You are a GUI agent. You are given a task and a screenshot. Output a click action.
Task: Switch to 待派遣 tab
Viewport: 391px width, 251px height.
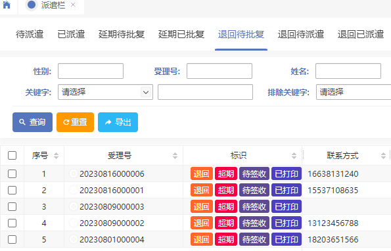pyautogui.click(x=30, y=34)
